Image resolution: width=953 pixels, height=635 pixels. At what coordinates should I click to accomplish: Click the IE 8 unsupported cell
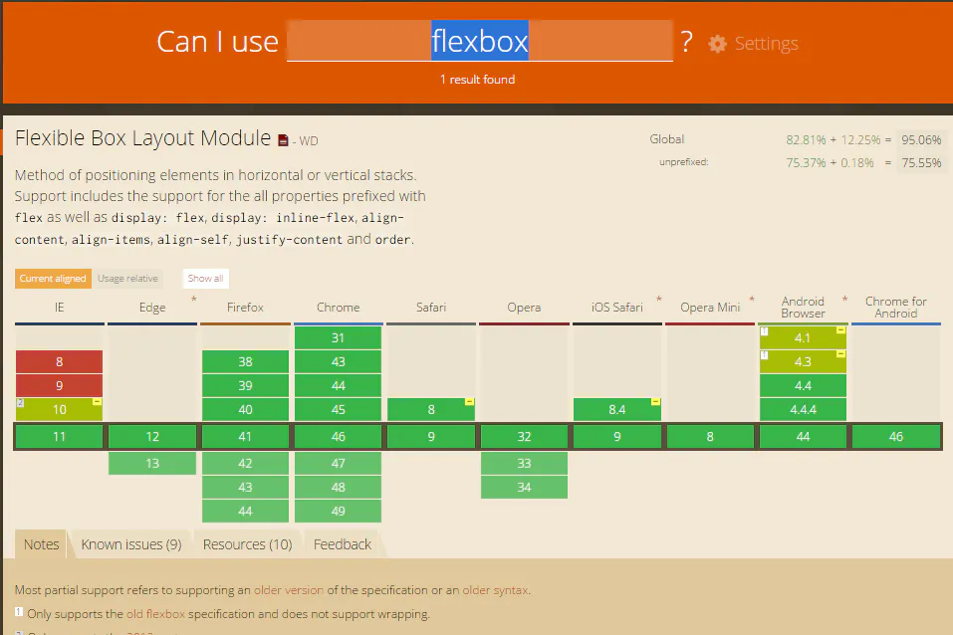click(59, 361)
